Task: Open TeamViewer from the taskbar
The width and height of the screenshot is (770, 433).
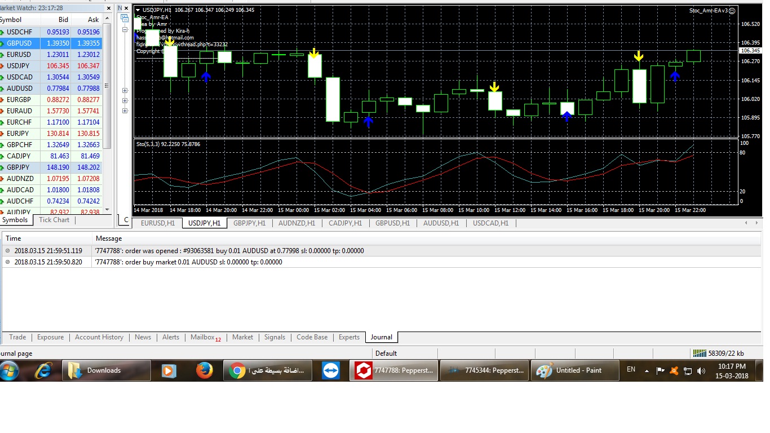Action: tap(331, 370)
